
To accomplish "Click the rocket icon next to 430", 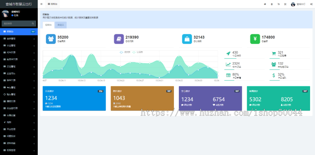I will tap(228, 54).
